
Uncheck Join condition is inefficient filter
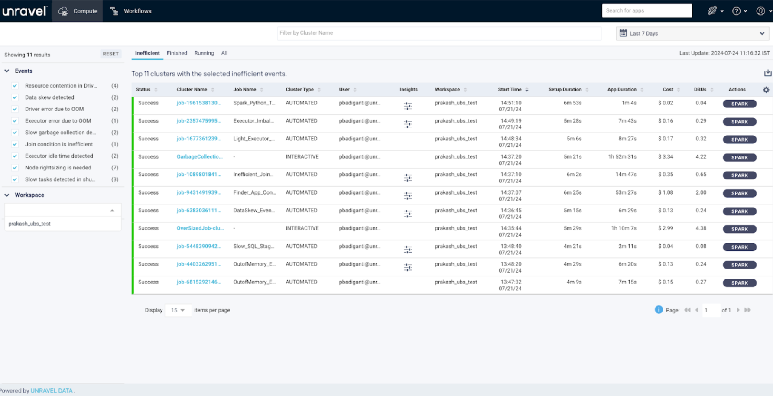tap(15, 144)
